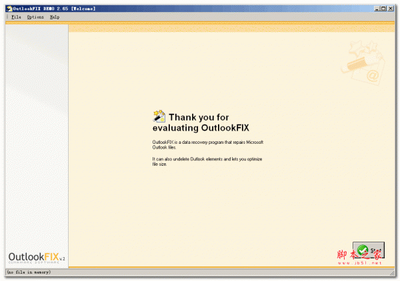Click the magic wand icon beside Thank you
The height and width of the screenshot is (281, 400).
159,116
